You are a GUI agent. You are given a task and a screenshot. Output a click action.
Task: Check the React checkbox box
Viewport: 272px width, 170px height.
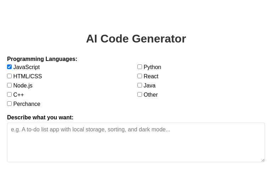[x=140, y=76]
